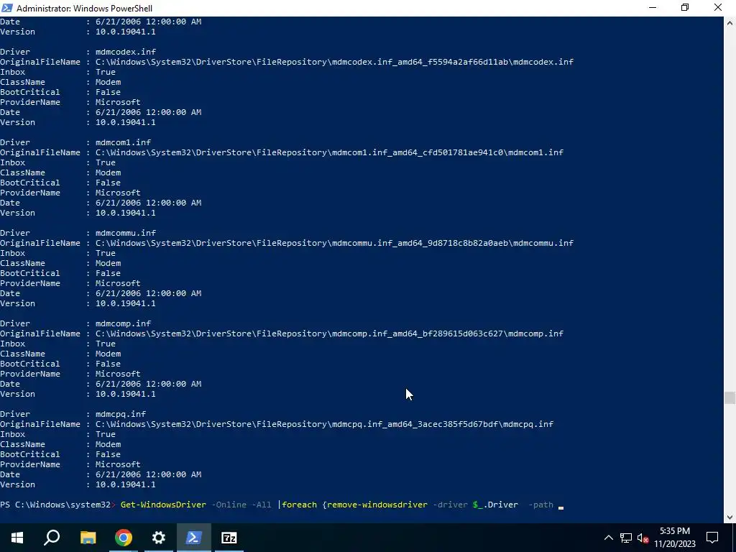Viewport: 736px width, 552px height.
Task: Click the '-path' parameter text
Action: [x=540, y=505]
